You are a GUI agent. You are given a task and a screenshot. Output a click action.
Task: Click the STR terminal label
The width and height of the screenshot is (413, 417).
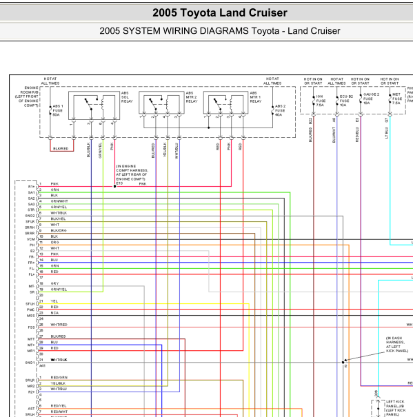tap(32, 210)
